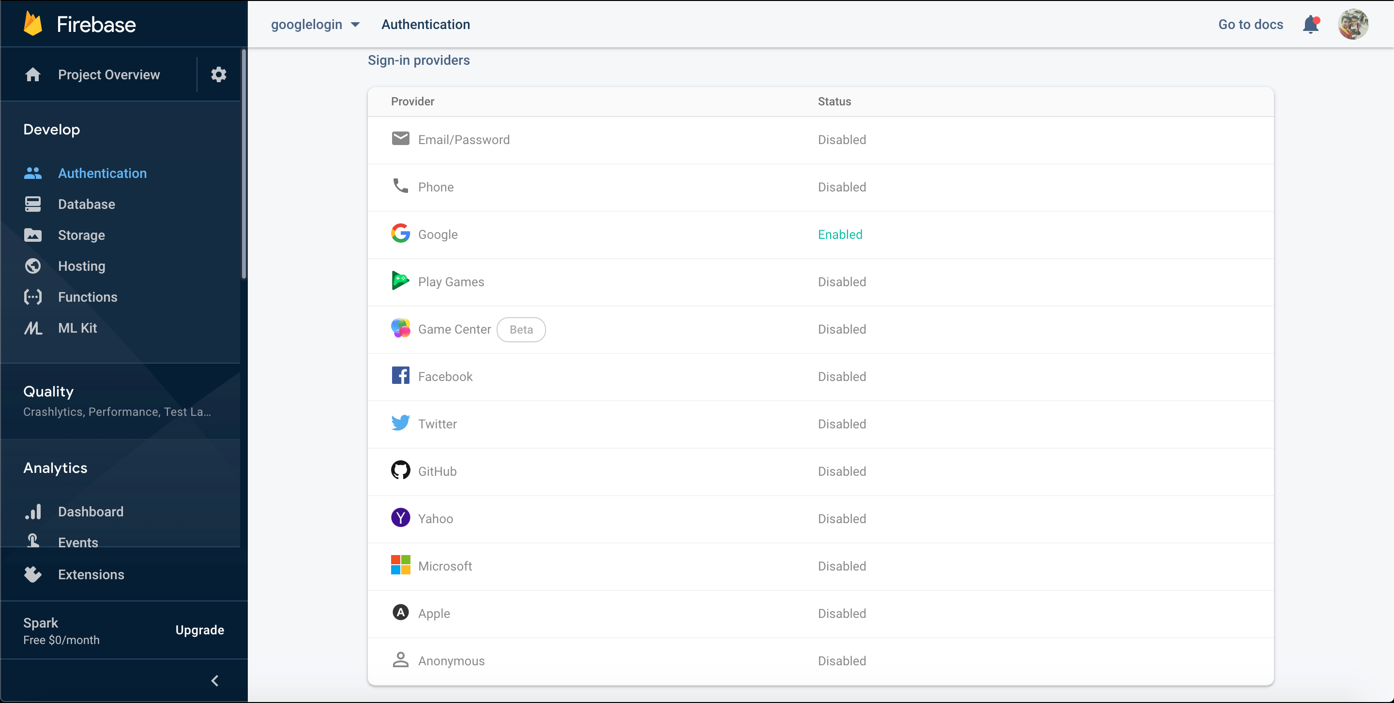Click the Apple provider icon
1394x703 pixels.
tap(400, 612)
